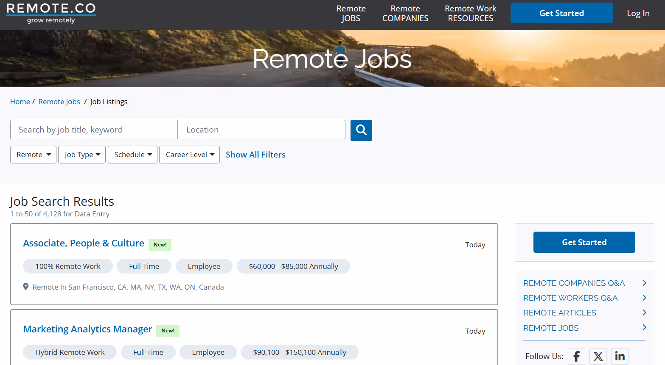Click chevron next to Remote Companies Q&A

pyautogui.click(x=644, y=283)
